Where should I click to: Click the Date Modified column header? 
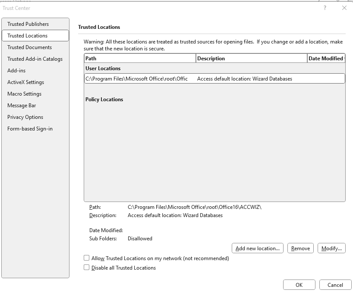point(326,59)
